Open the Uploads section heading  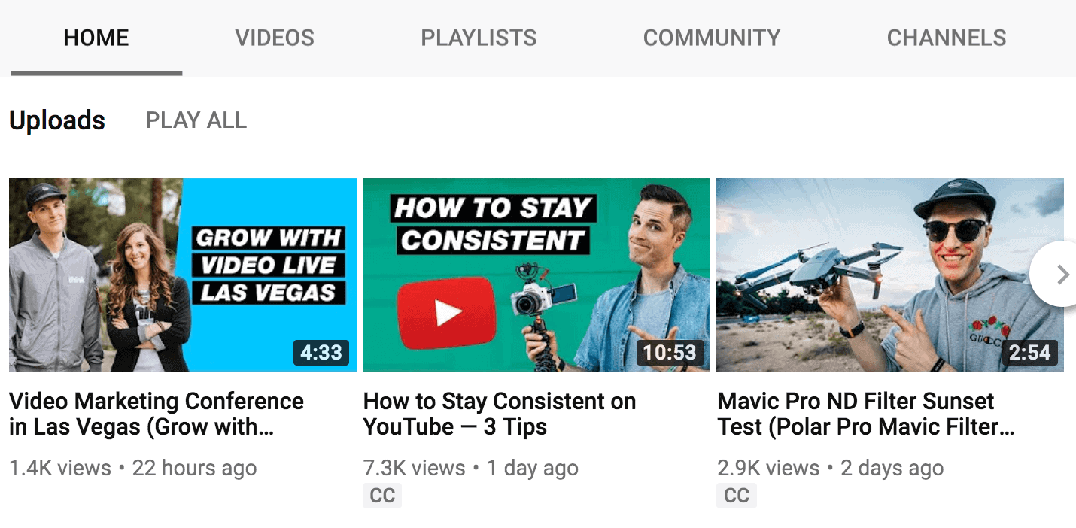tap(57, 120)
